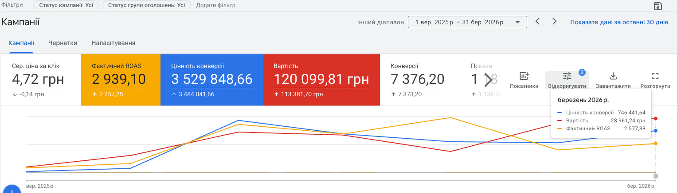This screenshot has width=677, height=193.
Task: Click Показати дані за останні 30 днів
Action: point(619,22)
